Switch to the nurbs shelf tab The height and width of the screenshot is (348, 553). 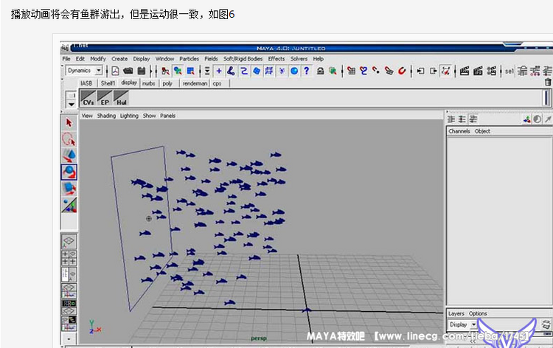[148, 83]
